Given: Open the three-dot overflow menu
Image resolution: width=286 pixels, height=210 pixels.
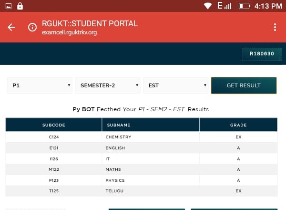Looking at the screenshot, I should point(275,27).
